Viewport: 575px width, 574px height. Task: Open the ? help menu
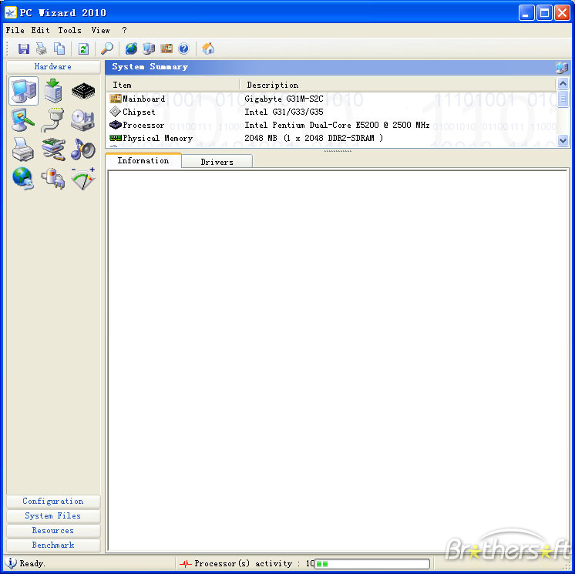point(125,30)
